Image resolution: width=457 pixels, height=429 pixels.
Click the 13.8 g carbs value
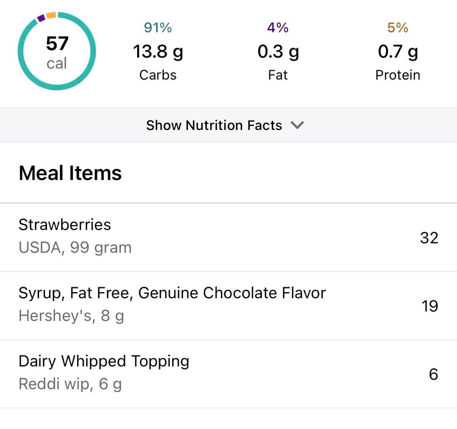pos(158,52)
